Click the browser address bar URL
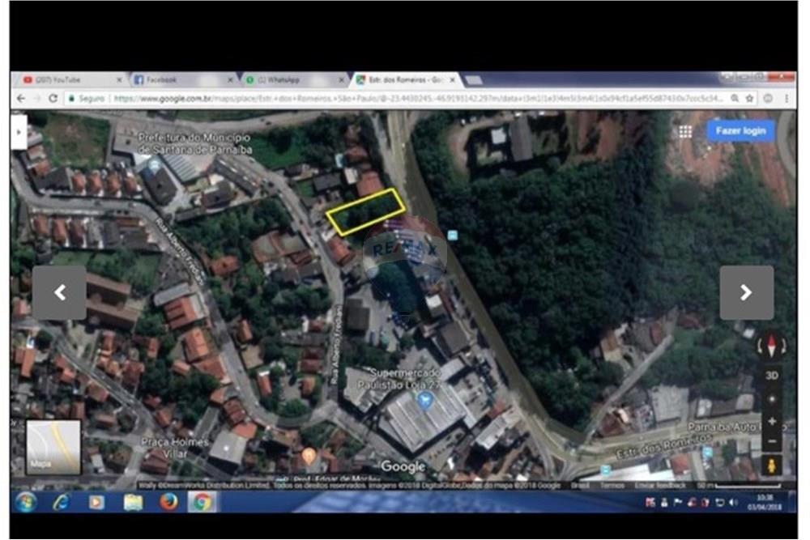This screenshot has height=540, width=810. pyautogui.click(x=405, y=98)
